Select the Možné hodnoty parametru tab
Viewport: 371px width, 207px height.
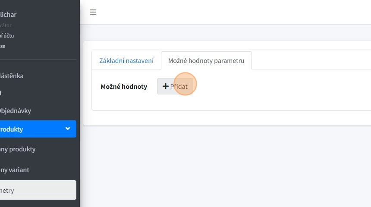[x=206, y=61]
